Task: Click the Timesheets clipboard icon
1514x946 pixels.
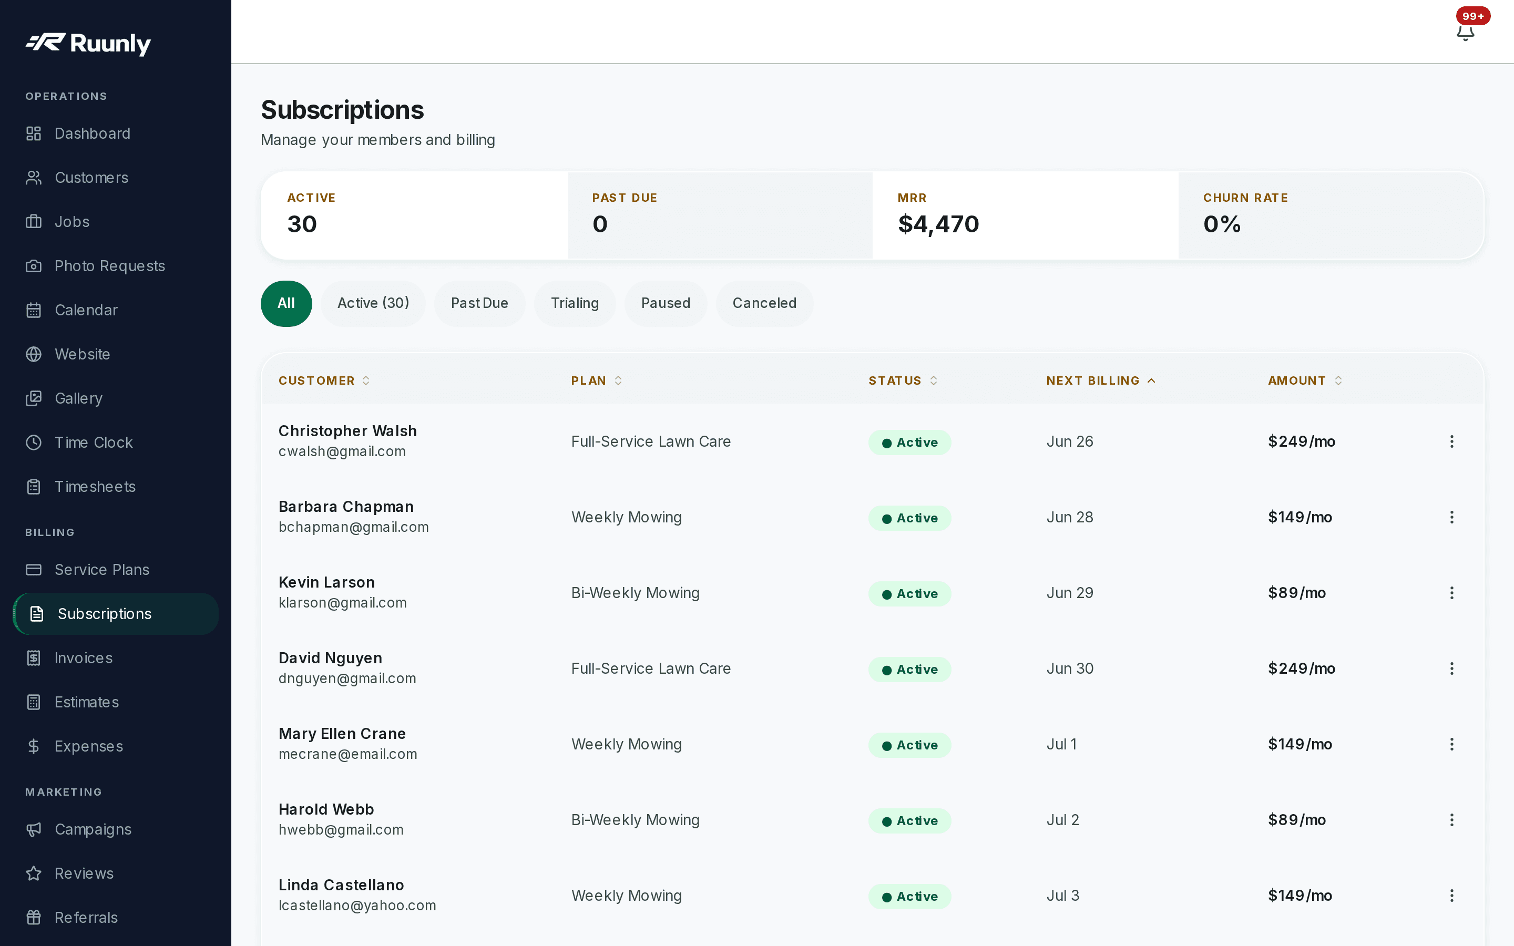Action: (34, 486)
